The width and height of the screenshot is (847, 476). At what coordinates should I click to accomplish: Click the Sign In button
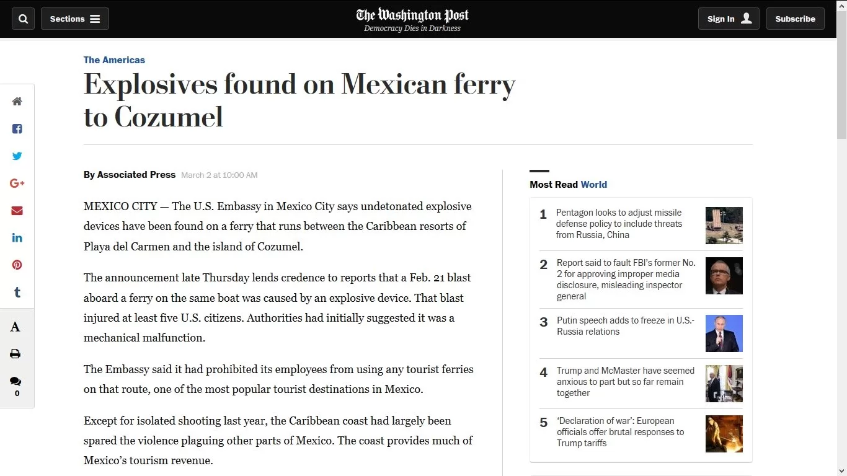point(729,19)
